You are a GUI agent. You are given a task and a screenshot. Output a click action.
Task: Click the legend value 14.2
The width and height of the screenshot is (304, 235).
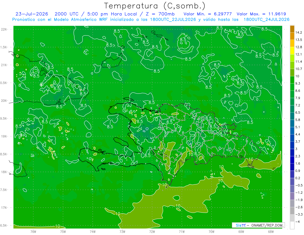click(299, 32)
